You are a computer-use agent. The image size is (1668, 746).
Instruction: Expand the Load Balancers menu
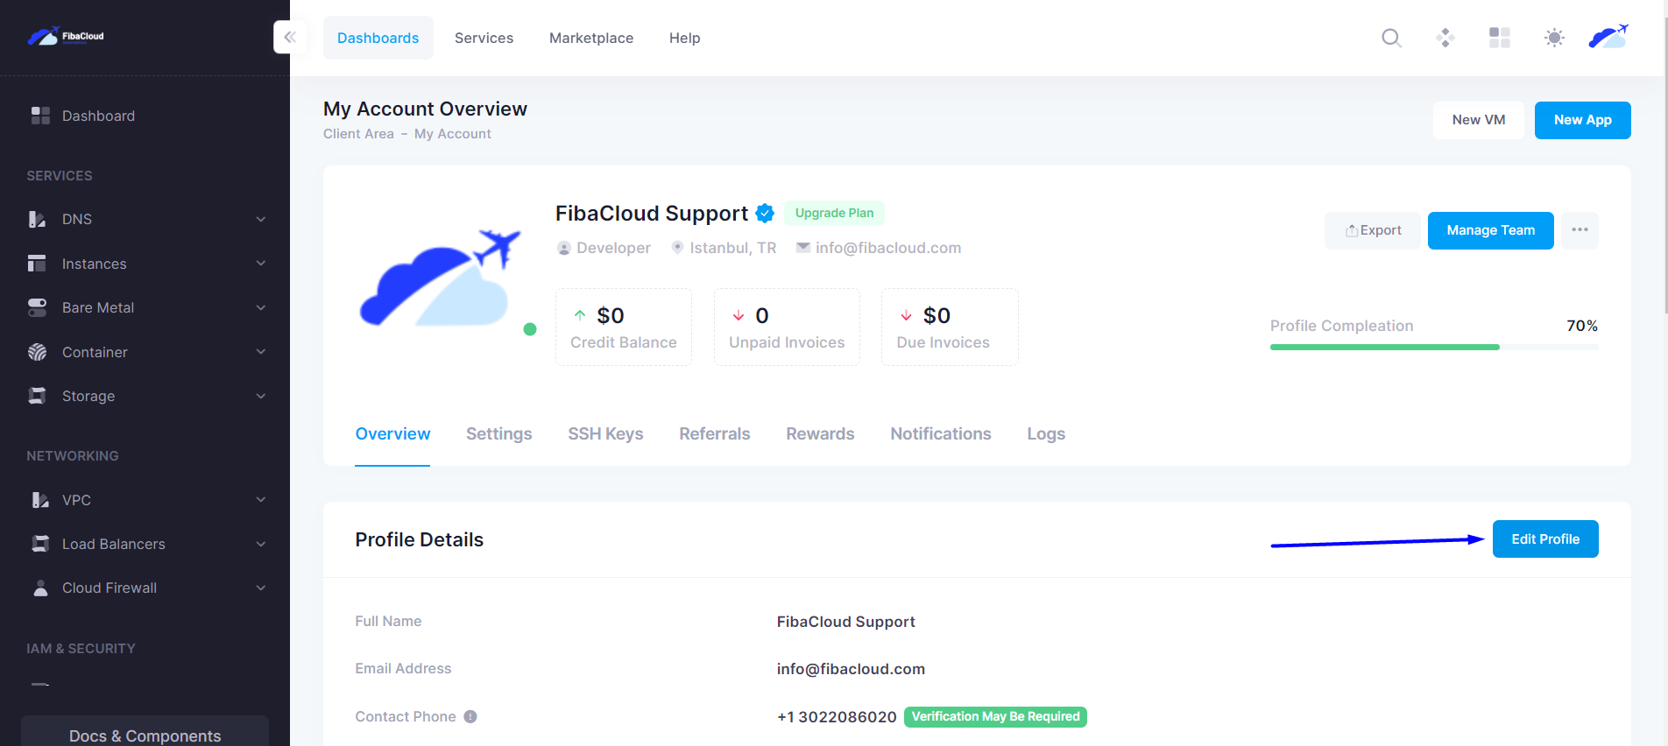[x=145, y=544]
